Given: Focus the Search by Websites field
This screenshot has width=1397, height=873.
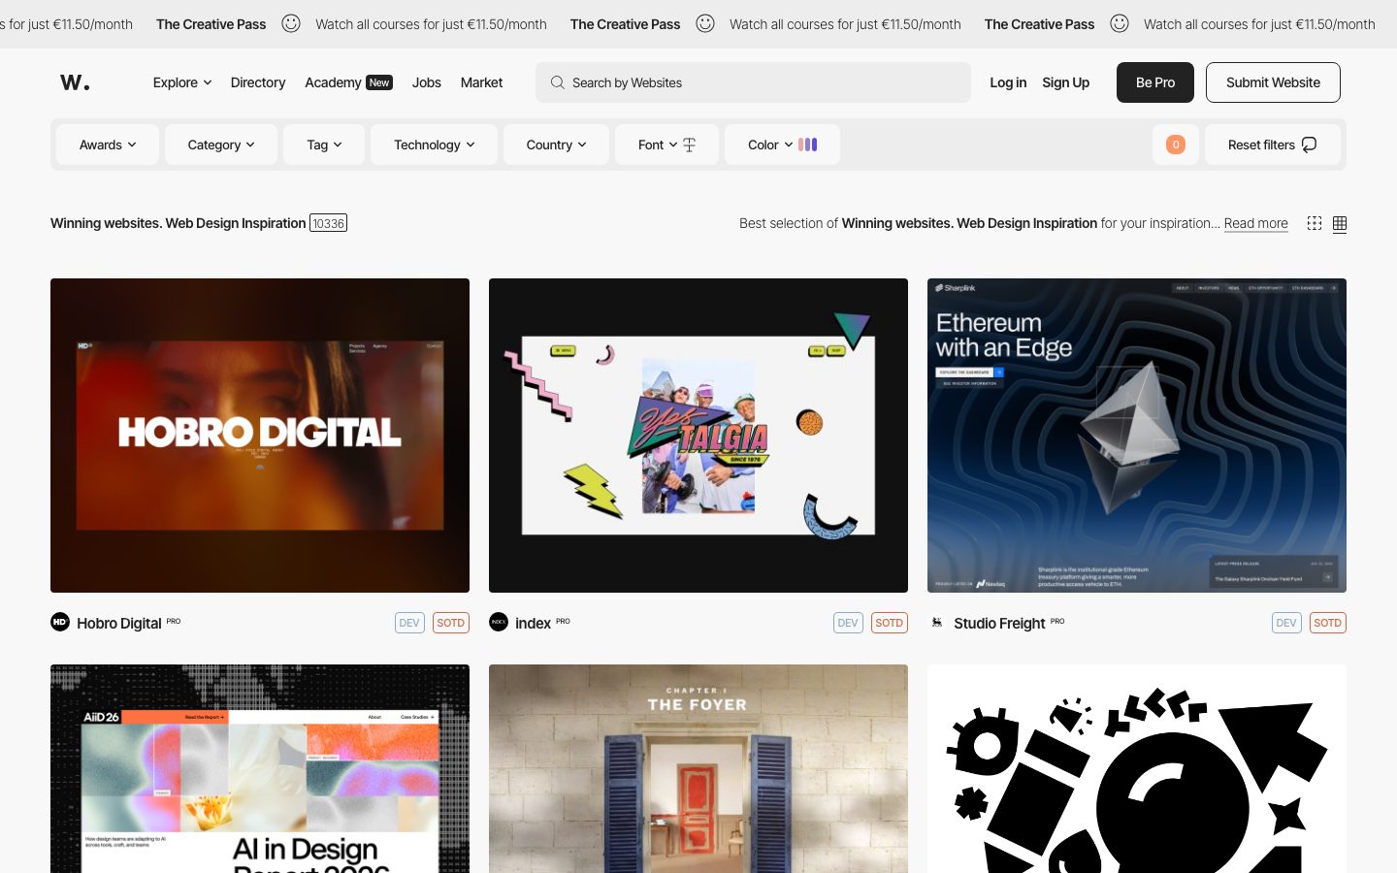Looking at the screenshot, I should click(x=753, y=82).
